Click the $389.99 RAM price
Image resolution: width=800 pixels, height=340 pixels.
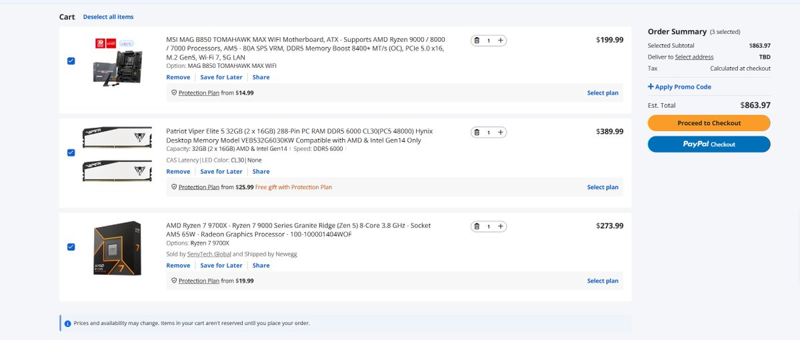(x=610, y=132)
